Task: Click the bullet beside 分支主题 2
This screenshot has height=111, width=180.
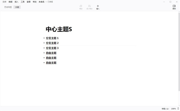Action: click(44, 43)
